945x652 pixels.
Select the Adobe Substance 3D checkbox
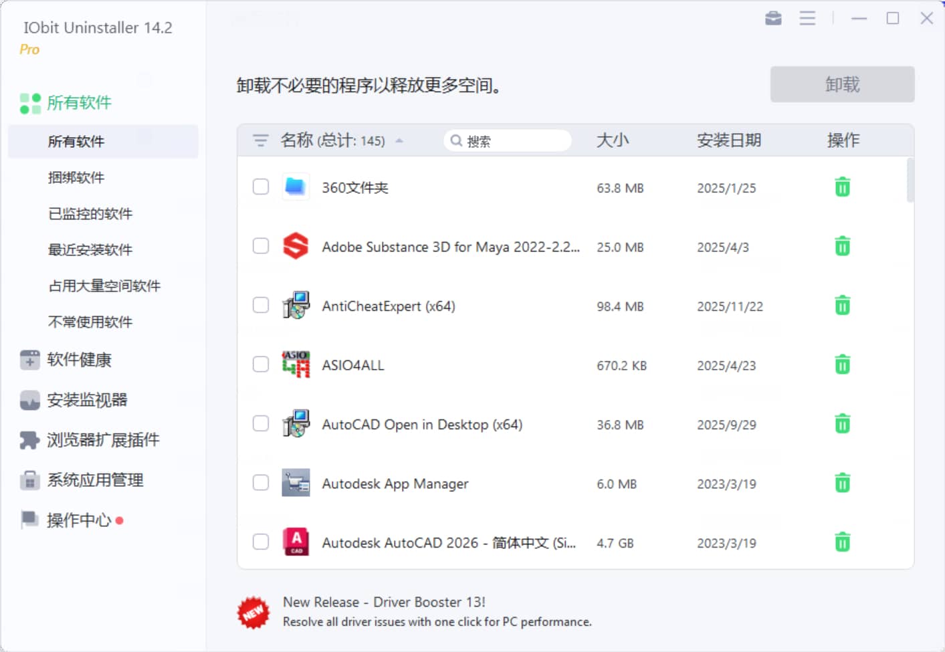click(x=261, y=246)
